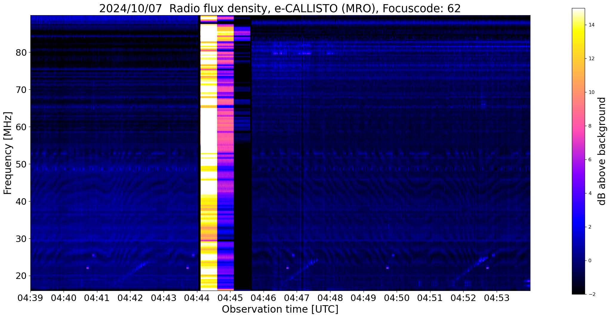Click the 04:53 time tick label

(x=497, y=298)
